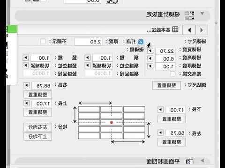
Task: Open the arrow beside the 豎縫 value field
Action: pos(26,58)
